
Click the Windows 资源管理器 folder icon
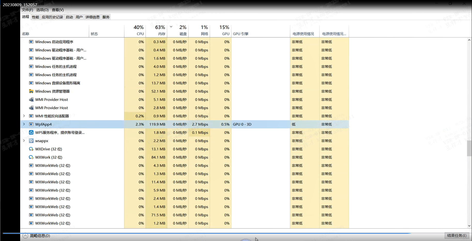tap(31, 91)
